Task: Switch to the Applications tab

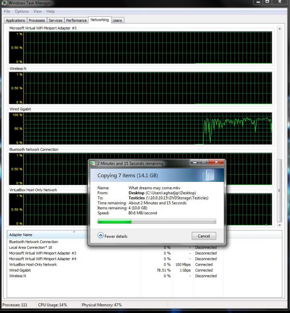Action: [15, 20]
